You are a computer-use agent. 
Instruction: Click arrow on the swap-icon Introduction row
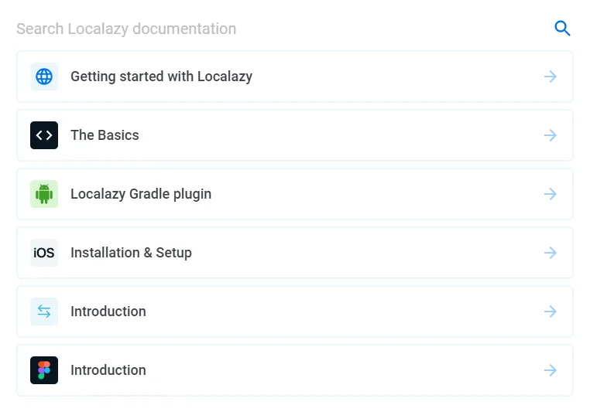551,312
